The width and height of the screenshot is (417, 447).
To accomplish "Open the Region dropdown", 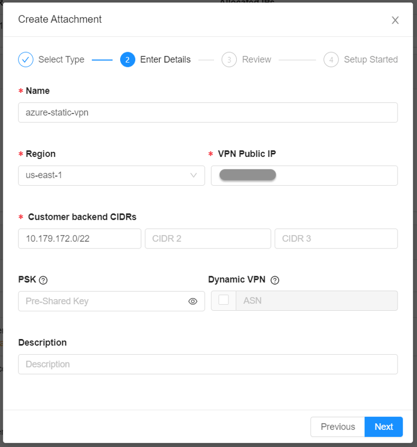I will tap(111, 175).
